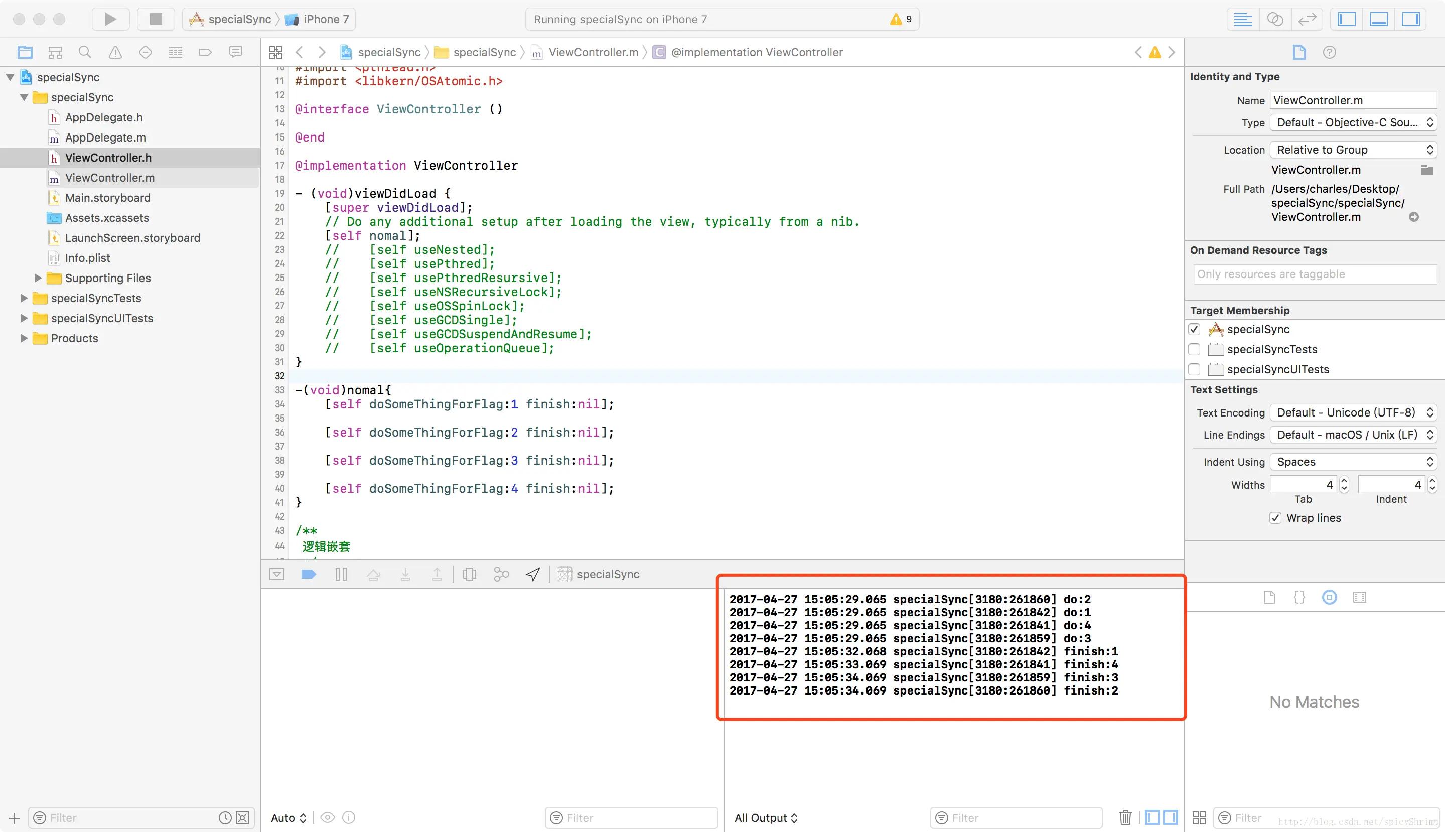
Task: Open Debug View Hierarchy icon
Action: [x=470, y=574]
